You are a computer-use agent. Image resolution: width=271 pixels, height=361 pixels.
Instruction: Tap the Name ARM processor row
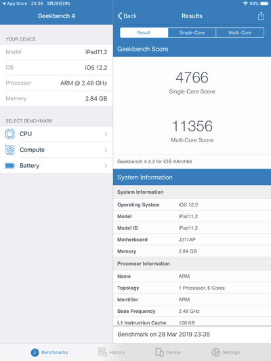(192, 276)
